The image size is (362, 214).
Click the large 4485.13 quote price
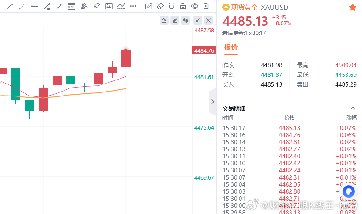[245, 21]
